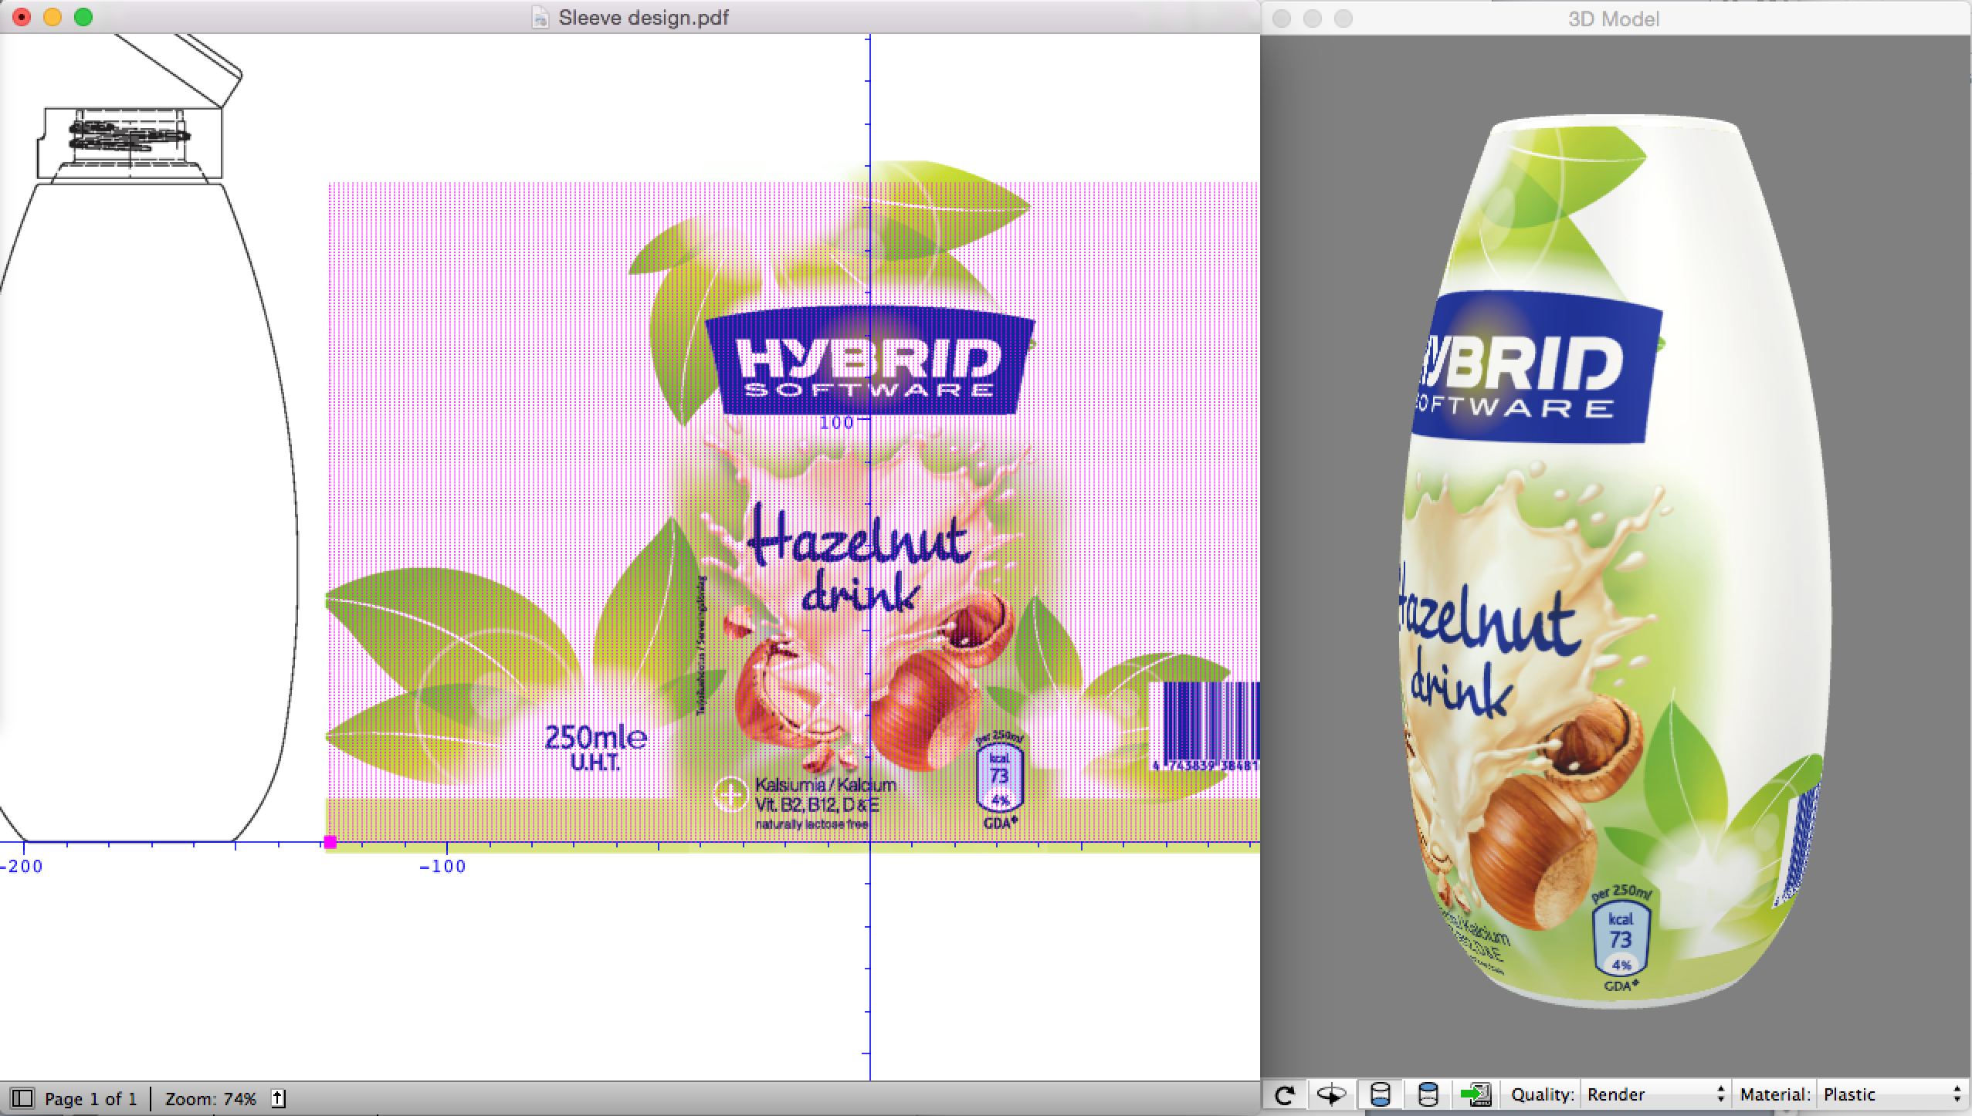
Task: Toggle the sidebar panel icon in status bar
Action: pyautogui.click(x=22, y=1098)
